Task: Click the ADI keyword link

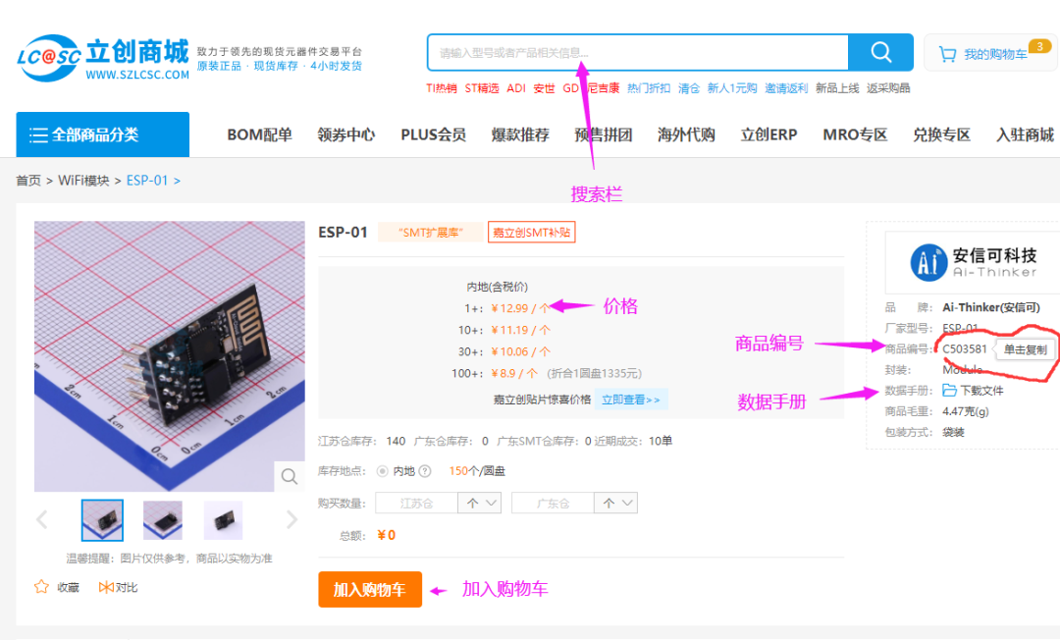Action: tap(516, 88)
